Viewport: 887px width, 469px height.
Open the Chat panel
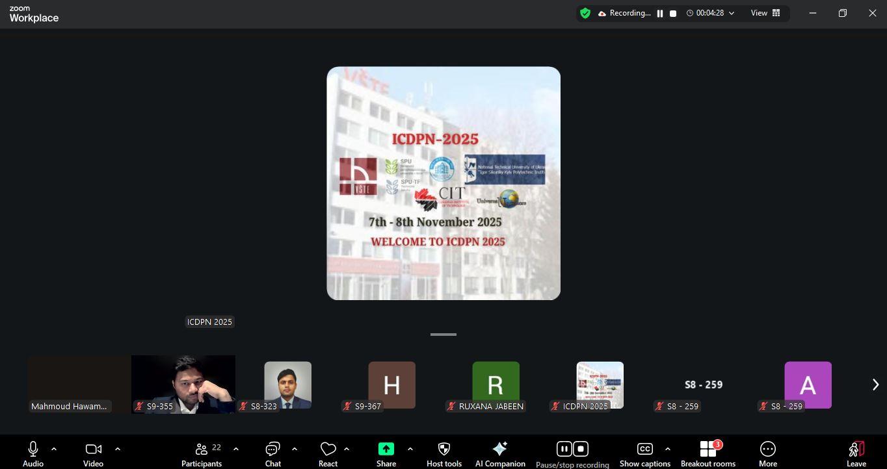pyautogui.click(x=272, y=453)
